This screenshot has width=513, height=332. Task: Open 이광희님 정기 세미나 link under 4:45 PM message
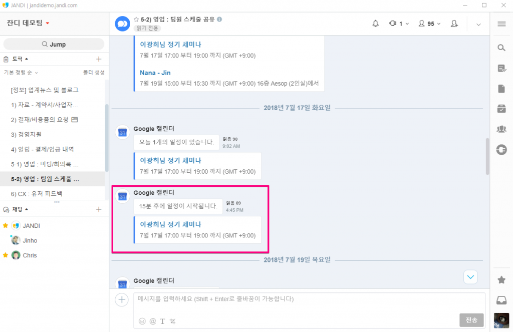170,224
